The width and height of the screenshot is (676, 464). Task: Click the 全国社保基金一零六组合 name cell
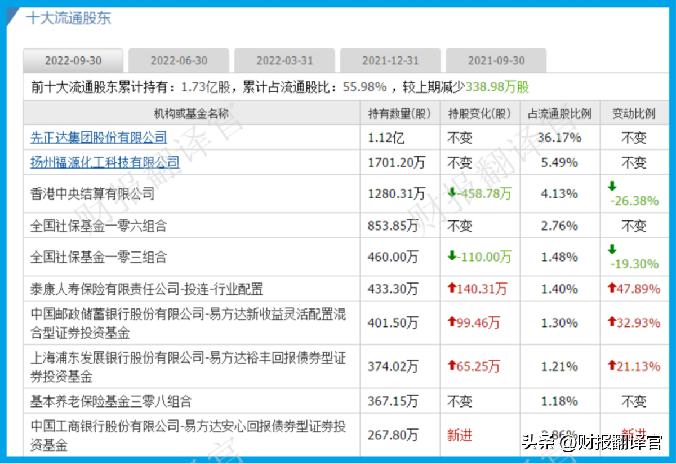click(99, 226)
